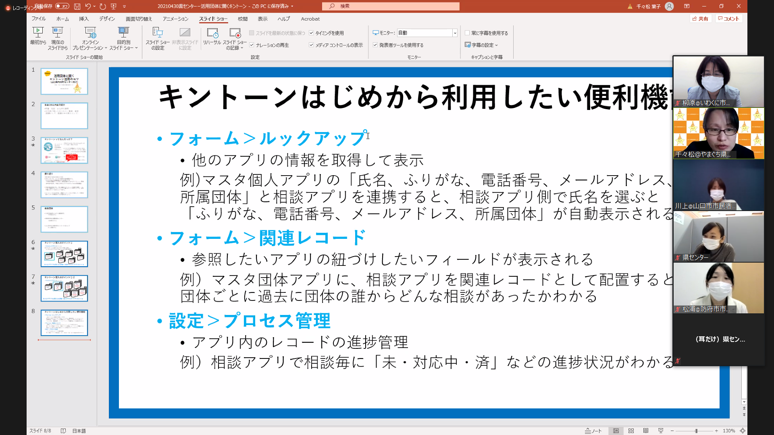
Task: Switch to the デザイン tab
Action: [x=107, y=19]
